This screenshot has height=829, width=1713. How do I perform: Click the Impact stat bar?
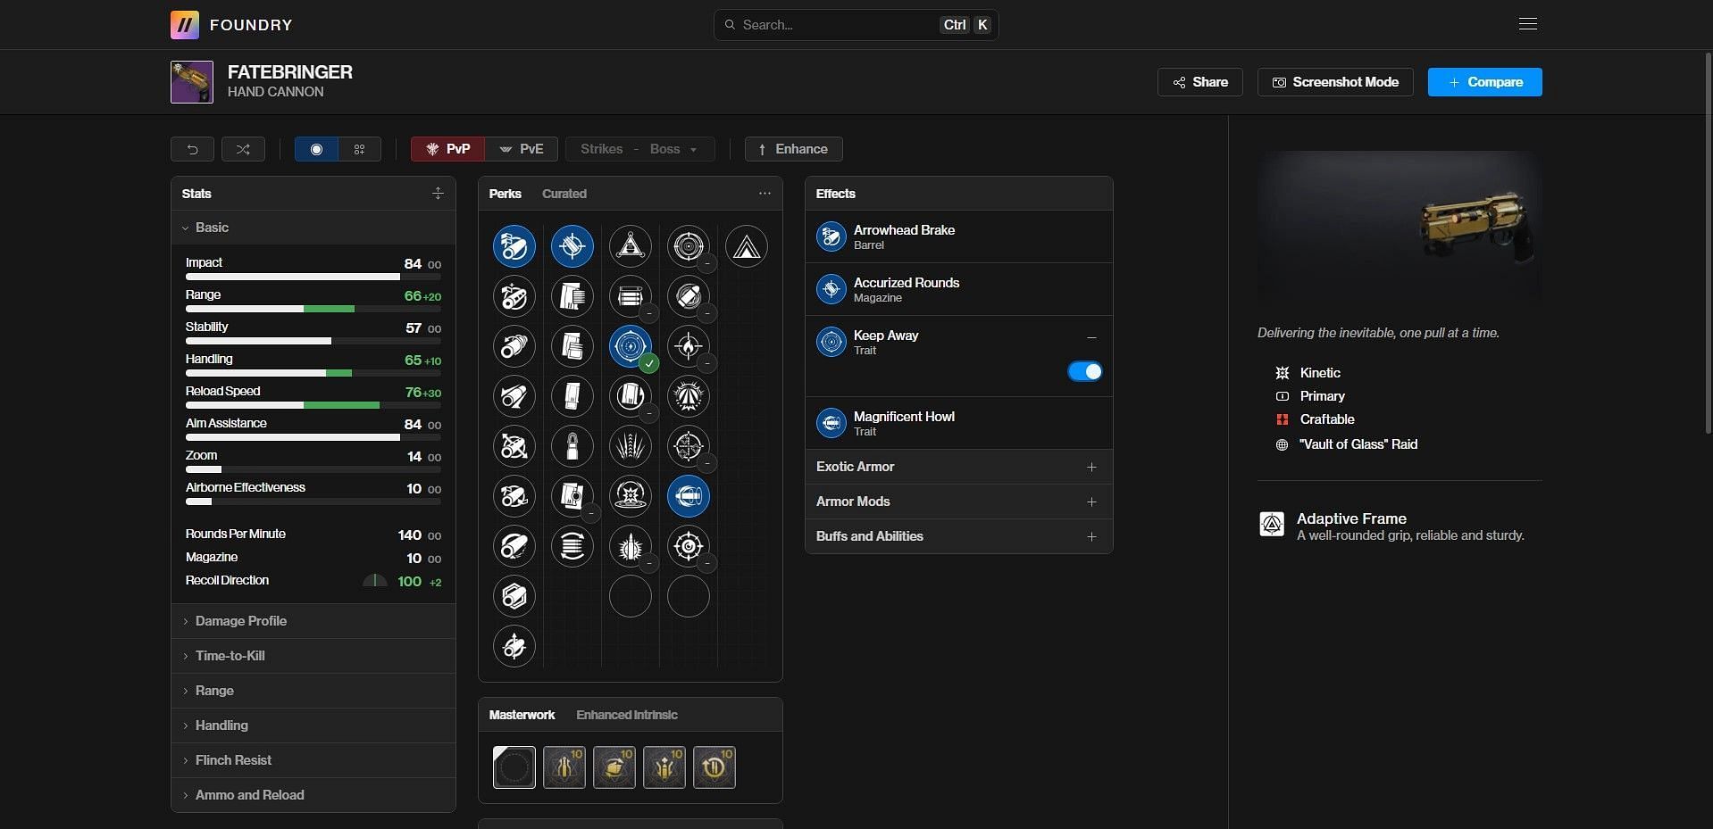[313, 277]
